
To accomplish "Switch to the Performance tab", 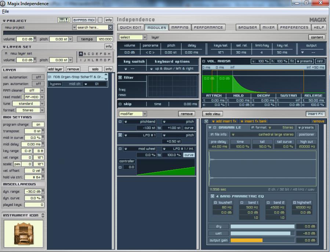I will (x=208, y=28).
